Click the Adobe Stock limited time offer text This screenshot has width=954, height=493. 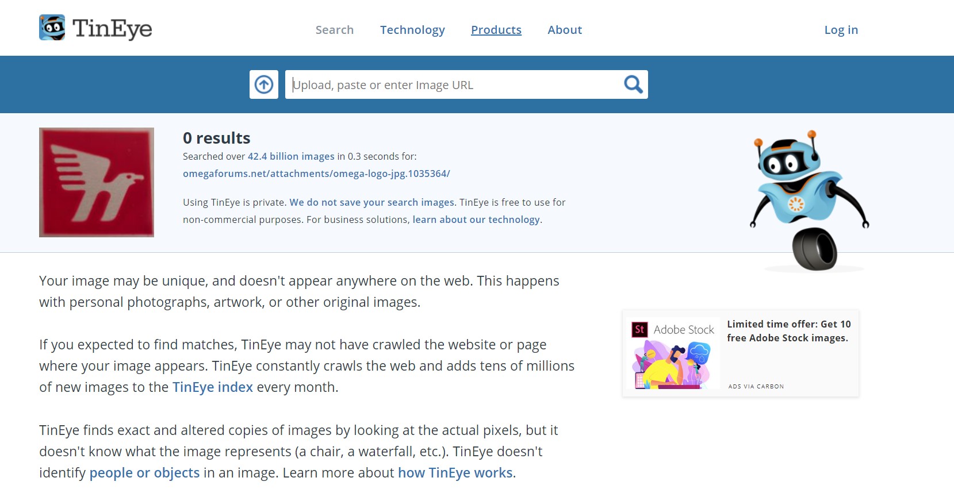[788, 331]
